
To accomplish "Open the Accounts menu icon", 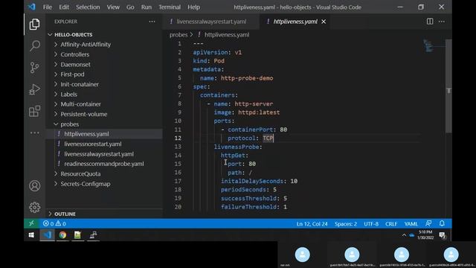I will pos(35,185).
